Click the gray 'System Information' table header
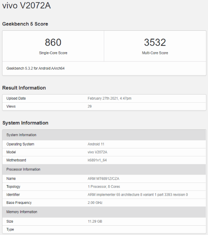Image resolution: width=208 pixels, height=235 pixels. coord(104,135)
